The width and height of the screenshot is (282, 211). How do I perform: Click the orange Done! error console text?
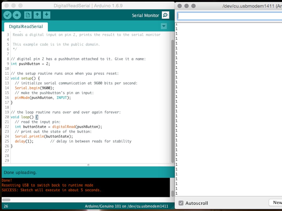point(7,180)
